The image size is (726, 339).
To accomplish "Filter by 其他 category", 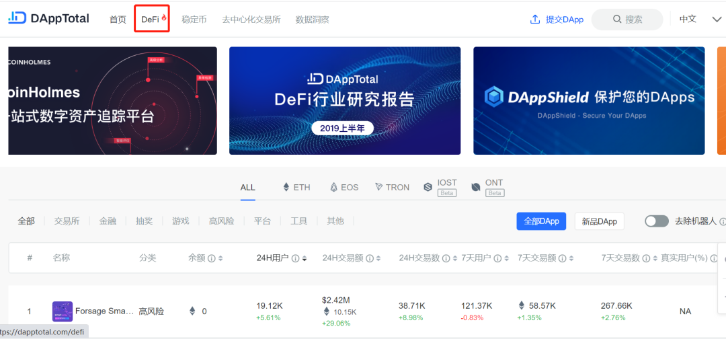I will [335, 221].
